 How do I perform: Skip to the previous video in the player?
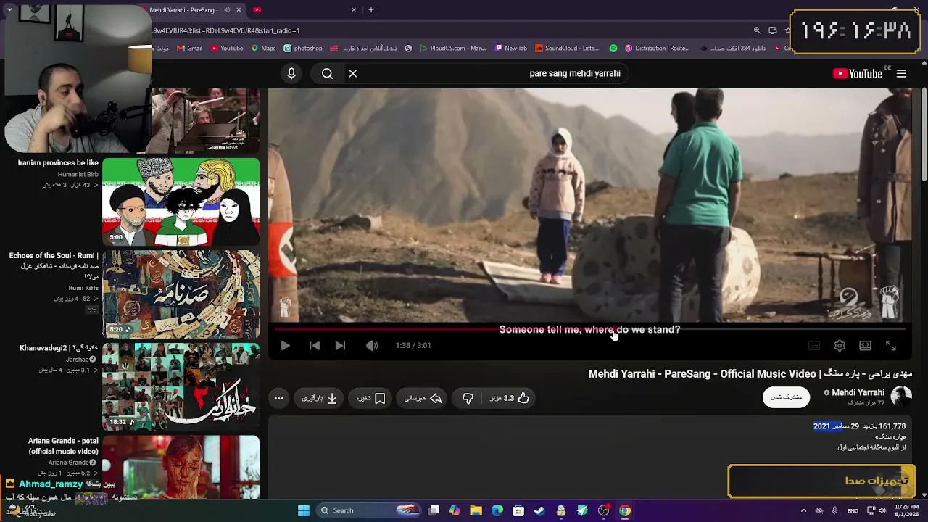(315, 346)
